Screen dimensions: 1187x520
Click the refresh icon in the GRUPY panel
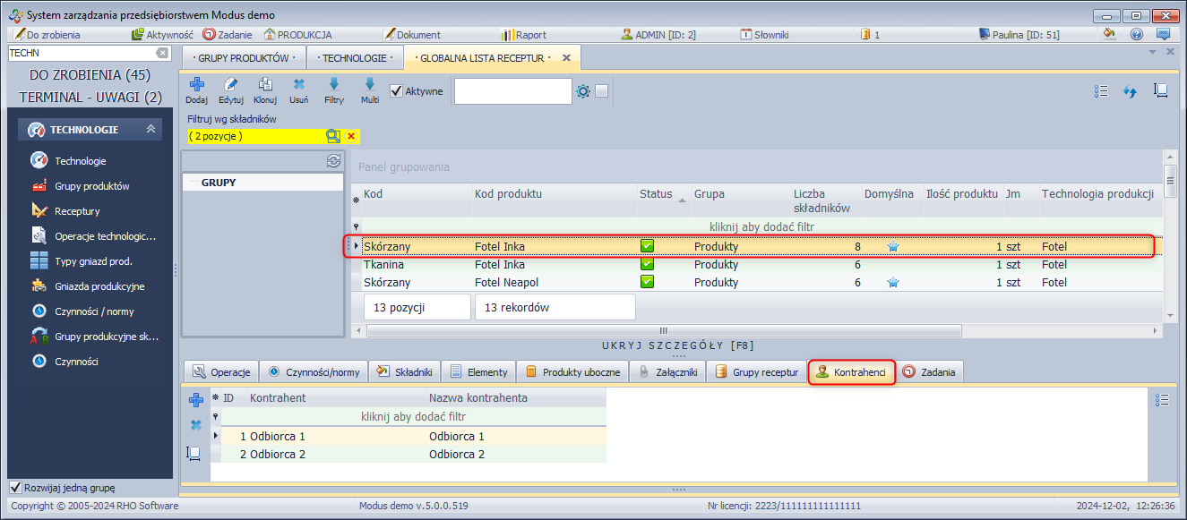[333, 161]
